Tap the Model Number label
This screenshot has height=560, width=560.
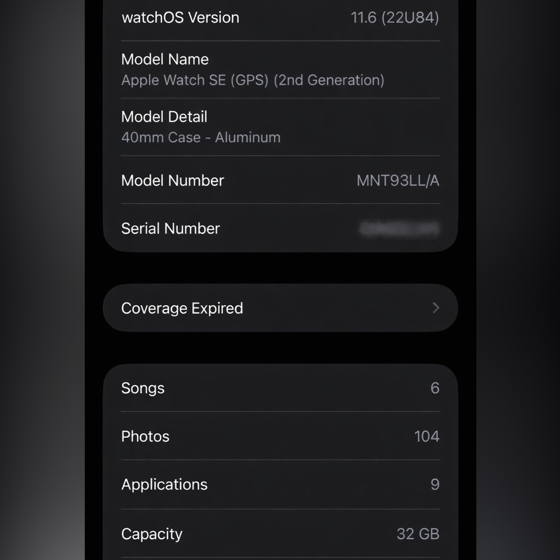(x=172, y=180)
